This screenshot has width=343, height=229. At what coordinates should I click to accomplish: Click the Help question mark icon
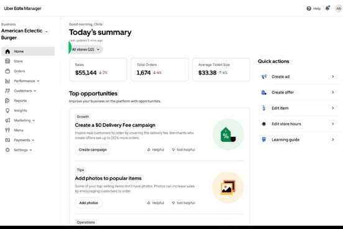(309, 9)
